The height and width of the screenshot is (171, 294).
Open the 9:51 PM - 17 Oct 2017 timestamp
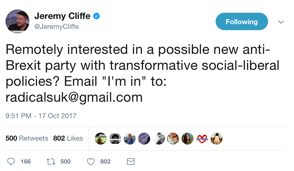click(41, 116)
